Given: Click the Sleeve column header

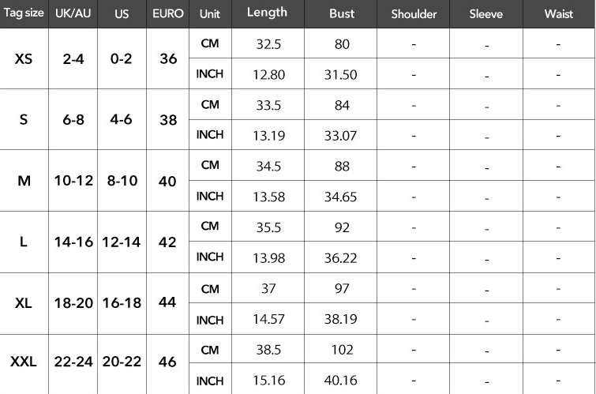Looking at the screenshot, I should pos(485,14).
